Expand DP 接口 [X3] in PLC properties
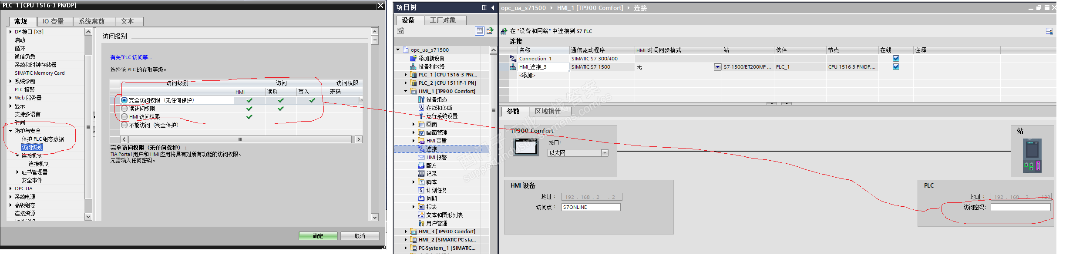Image resolution: width=1066 pixels, height=261 pixels. tap(10, 32)
